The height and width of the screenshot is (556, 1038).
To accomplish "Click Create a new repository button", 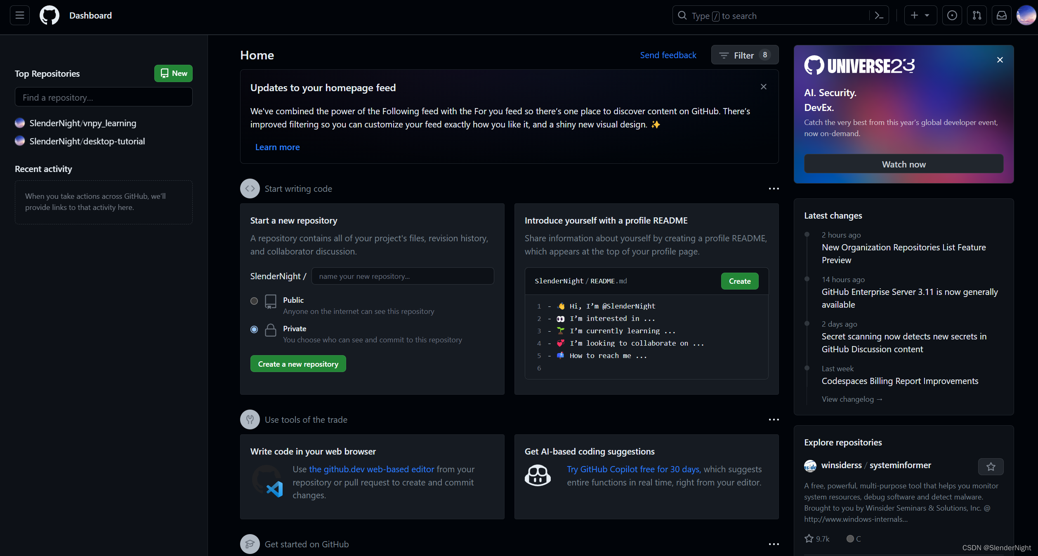I will pyautogui.click(x=298, y=364).
